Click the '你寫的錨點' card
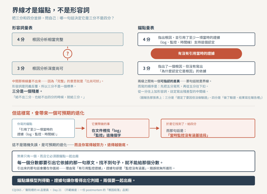The width and height of the screenshot is (267, 194). click(x=43, y=128)
